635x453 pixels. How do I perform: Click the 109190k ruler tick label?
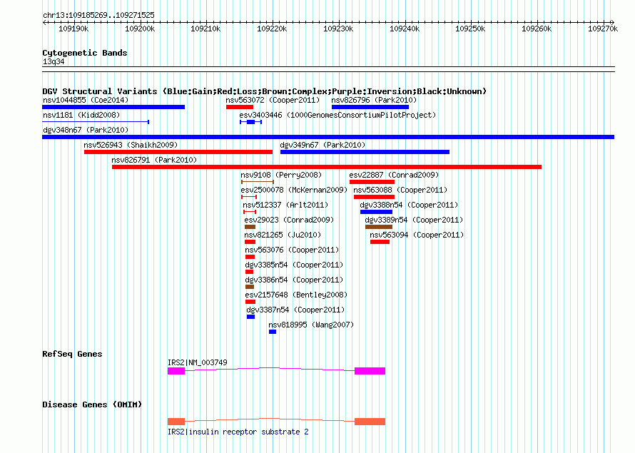(73, 29)
